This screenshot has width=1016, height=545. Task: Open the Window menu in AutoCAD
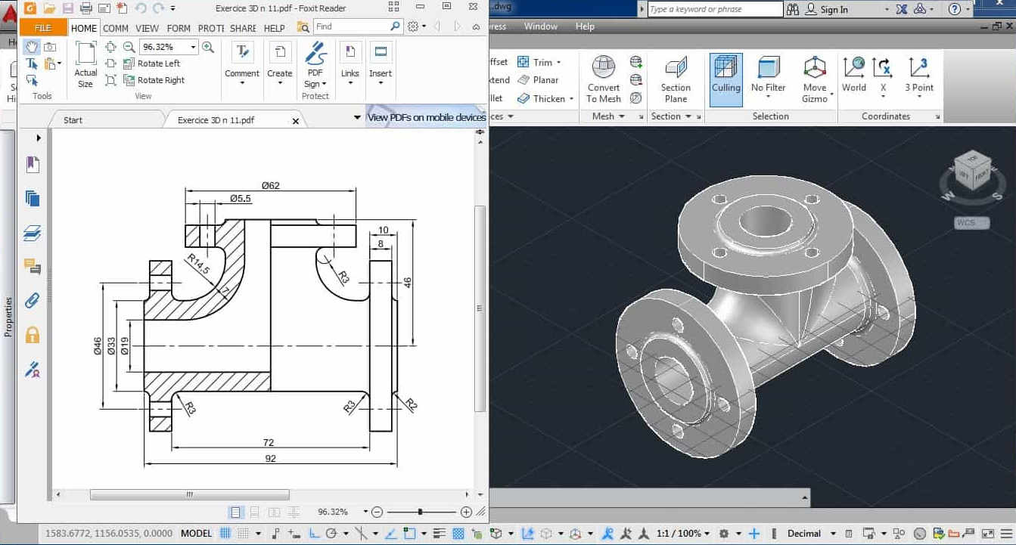(x=540, y=26)
